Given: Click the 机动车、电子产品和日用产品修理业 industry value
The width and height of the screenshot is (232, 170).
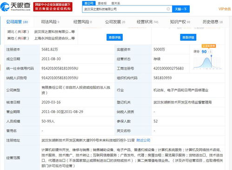Looking at the screenshot, I should [181, 90].
